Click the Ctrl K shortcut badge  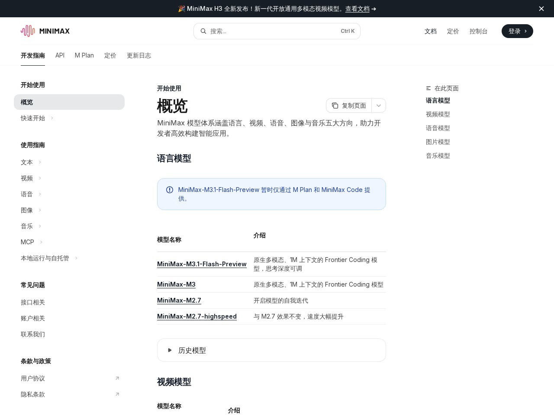click(348, 31)
